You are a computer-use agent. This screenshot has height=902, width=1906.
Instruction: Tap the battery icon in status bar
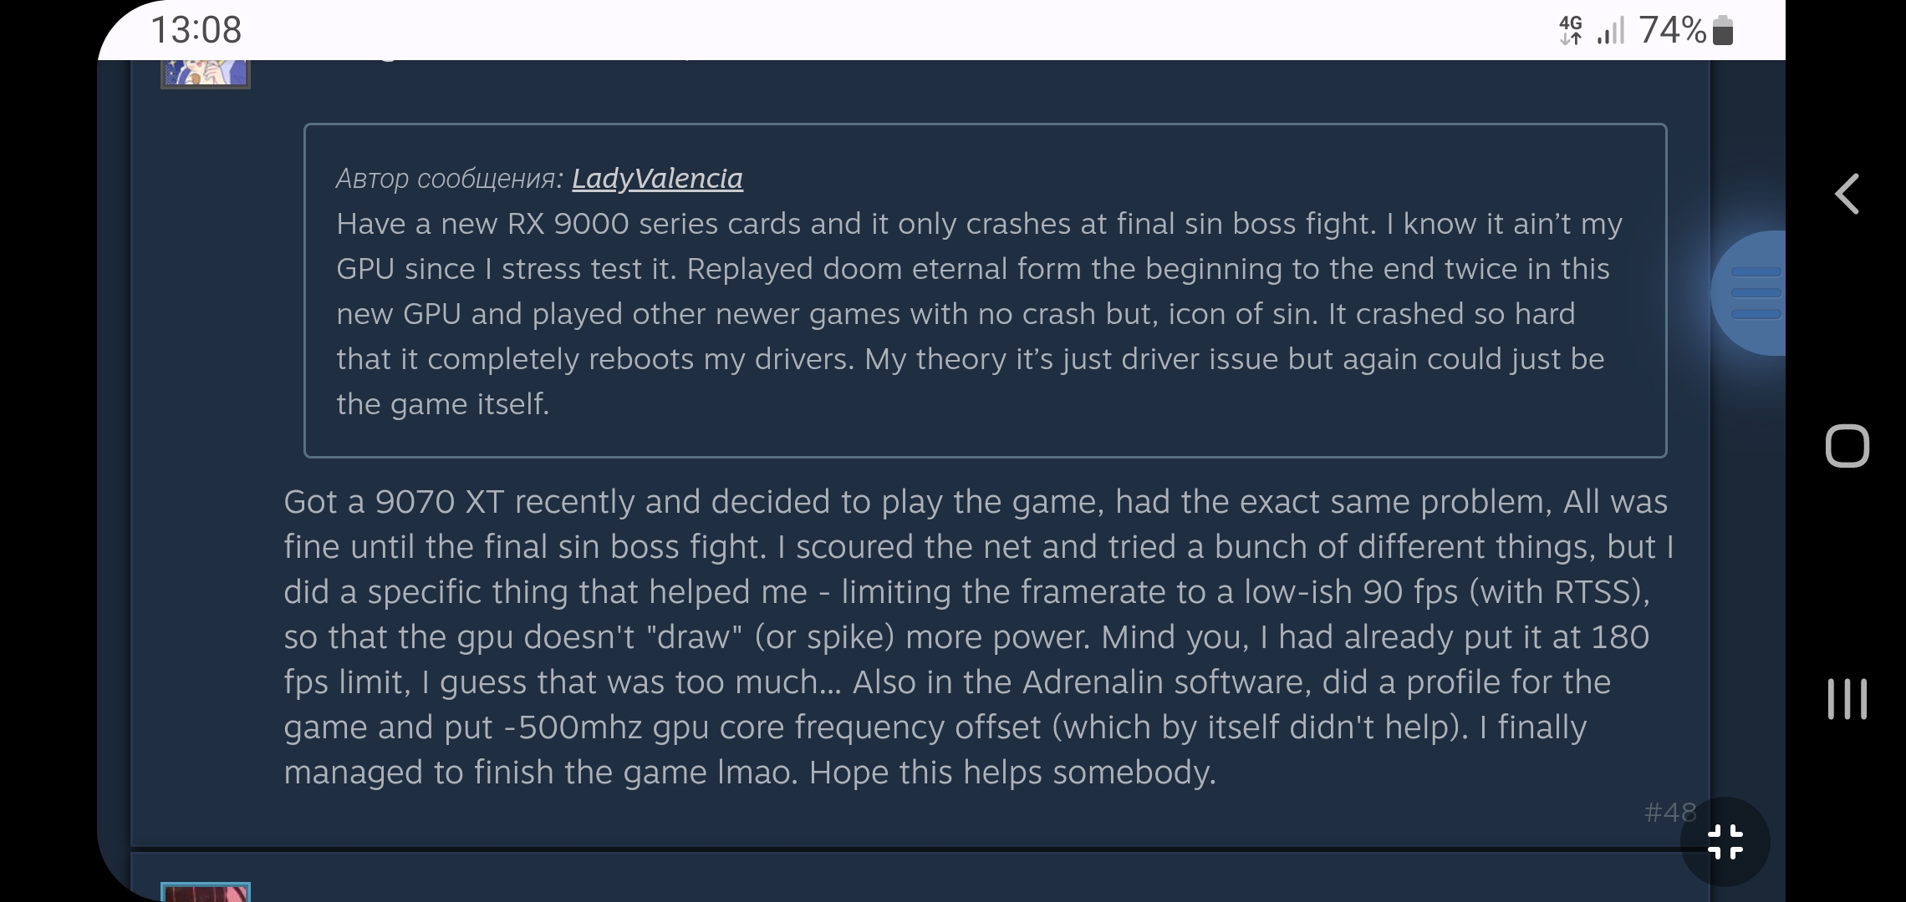click(x=1722, y=31)
